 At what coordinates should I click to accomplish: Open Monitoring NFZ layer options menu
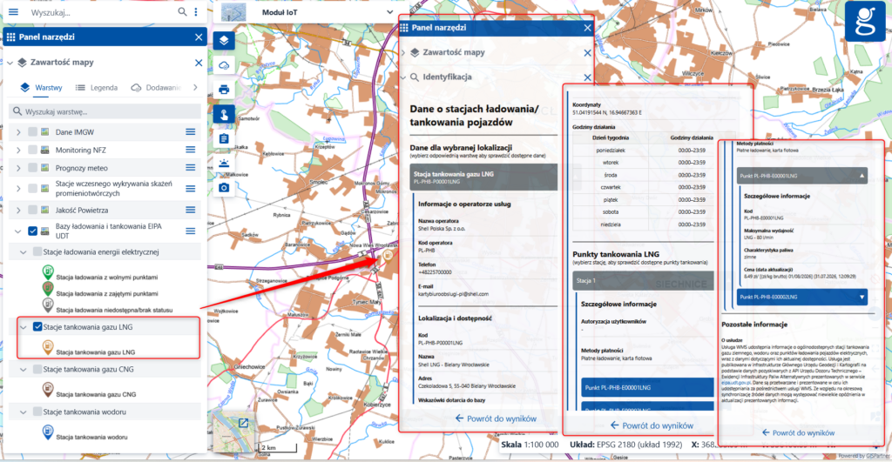point(191,150)
